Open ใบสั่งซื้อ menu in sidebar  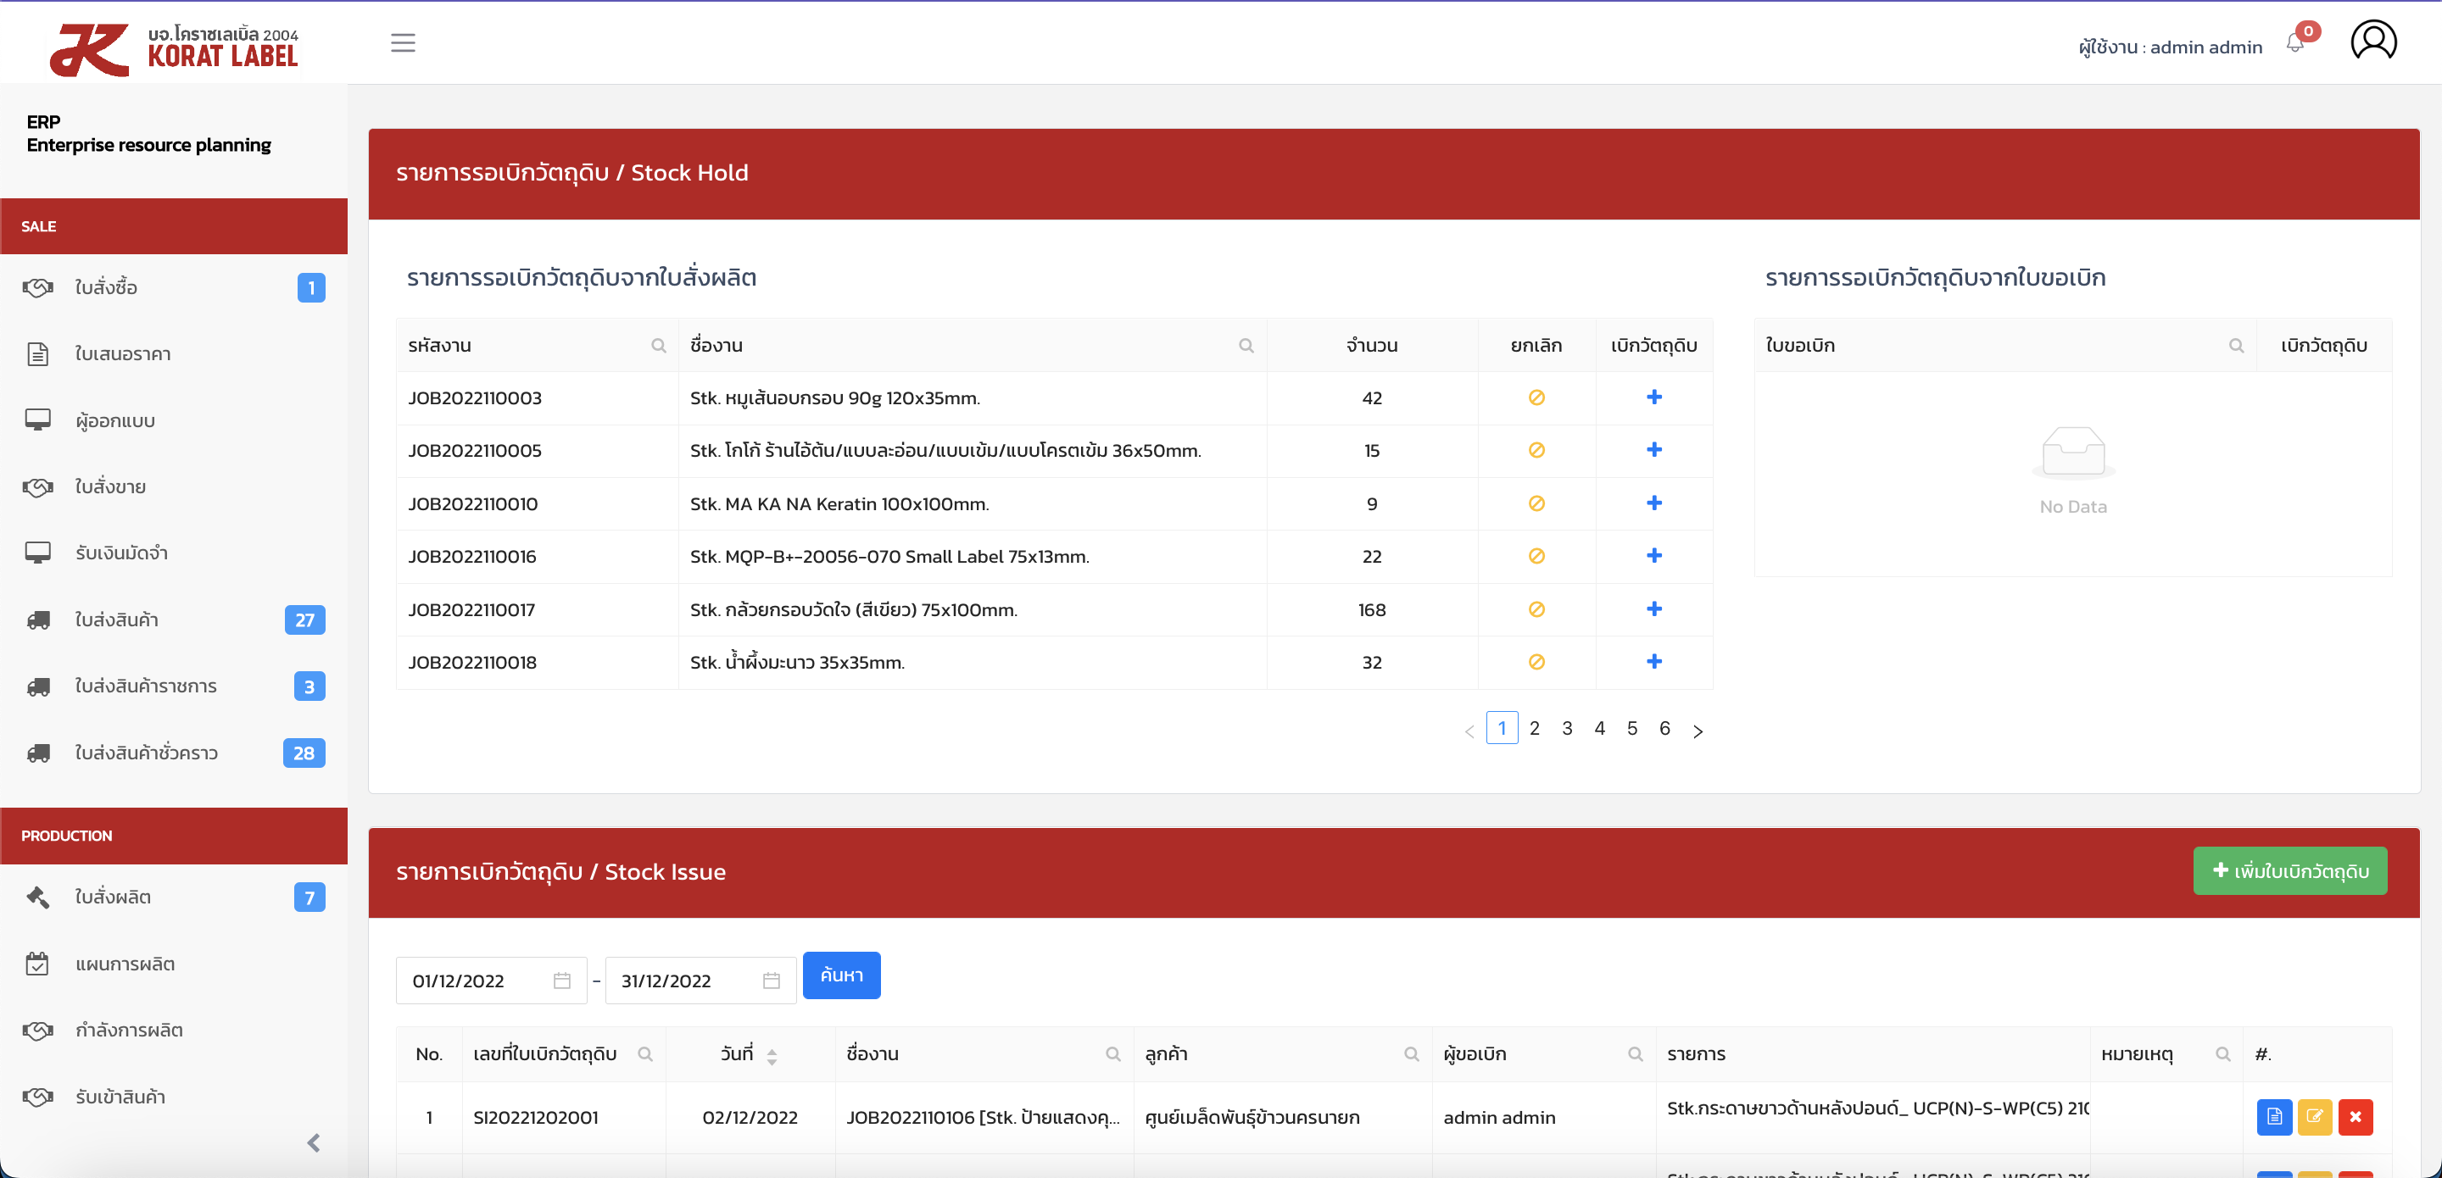106,287
